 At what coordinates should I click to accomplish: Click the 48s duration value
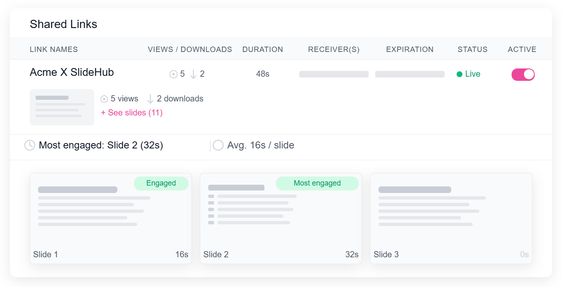(263, 74)
